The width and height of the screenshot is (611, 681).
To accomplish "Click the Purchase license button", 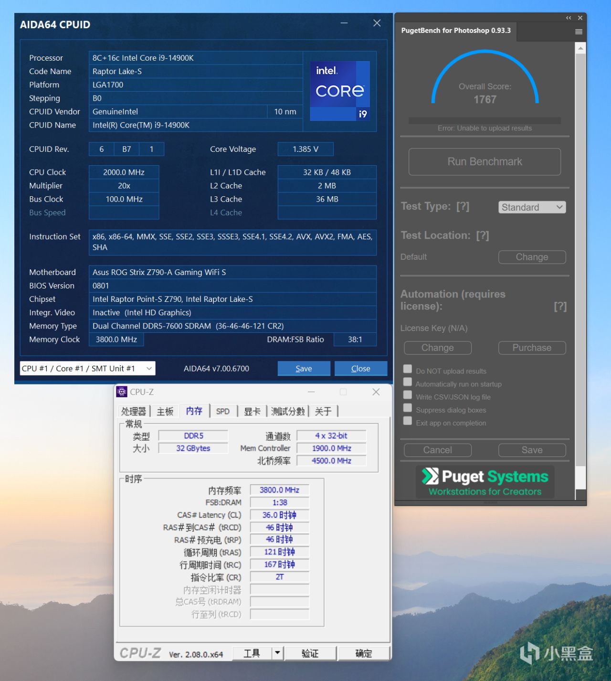I will pos(532,348).
